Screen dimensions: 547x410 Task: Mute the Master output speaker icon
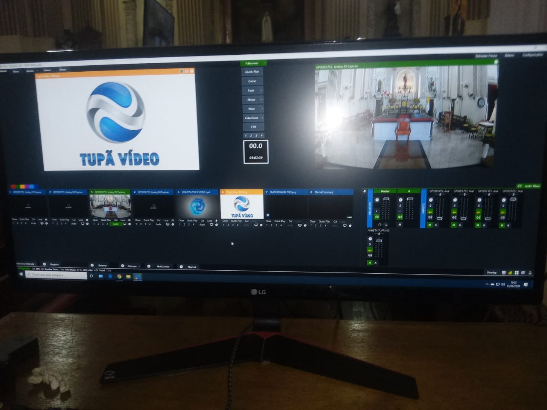point(376,217)
